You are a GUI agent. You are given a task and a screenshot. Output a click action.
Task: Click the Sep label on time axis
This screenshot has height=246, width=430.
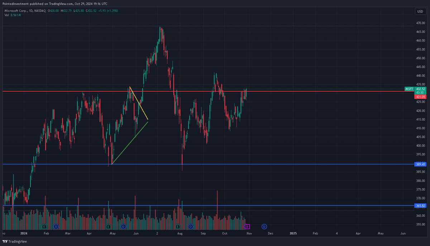coord(203,233)
